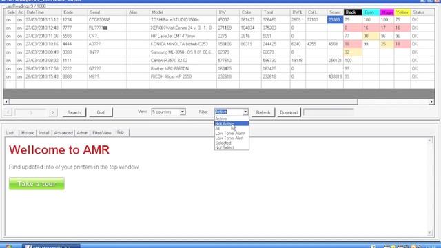Click the TOSHIBA e-STUDIO3500c model cell
The height and width of the screenshot is (248, 441).
(183, 20)
